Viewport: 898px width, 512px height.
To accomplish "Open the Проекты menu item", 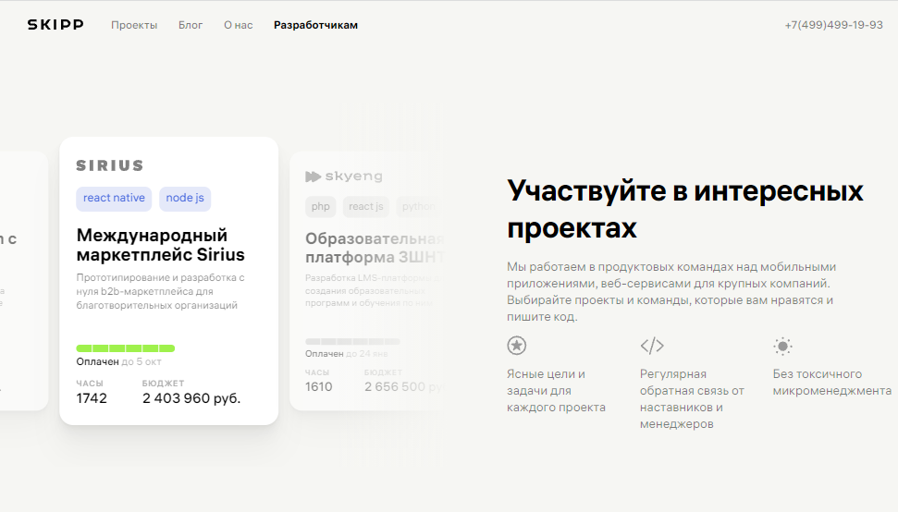I will pyautogui.click(x=134, y=25).
